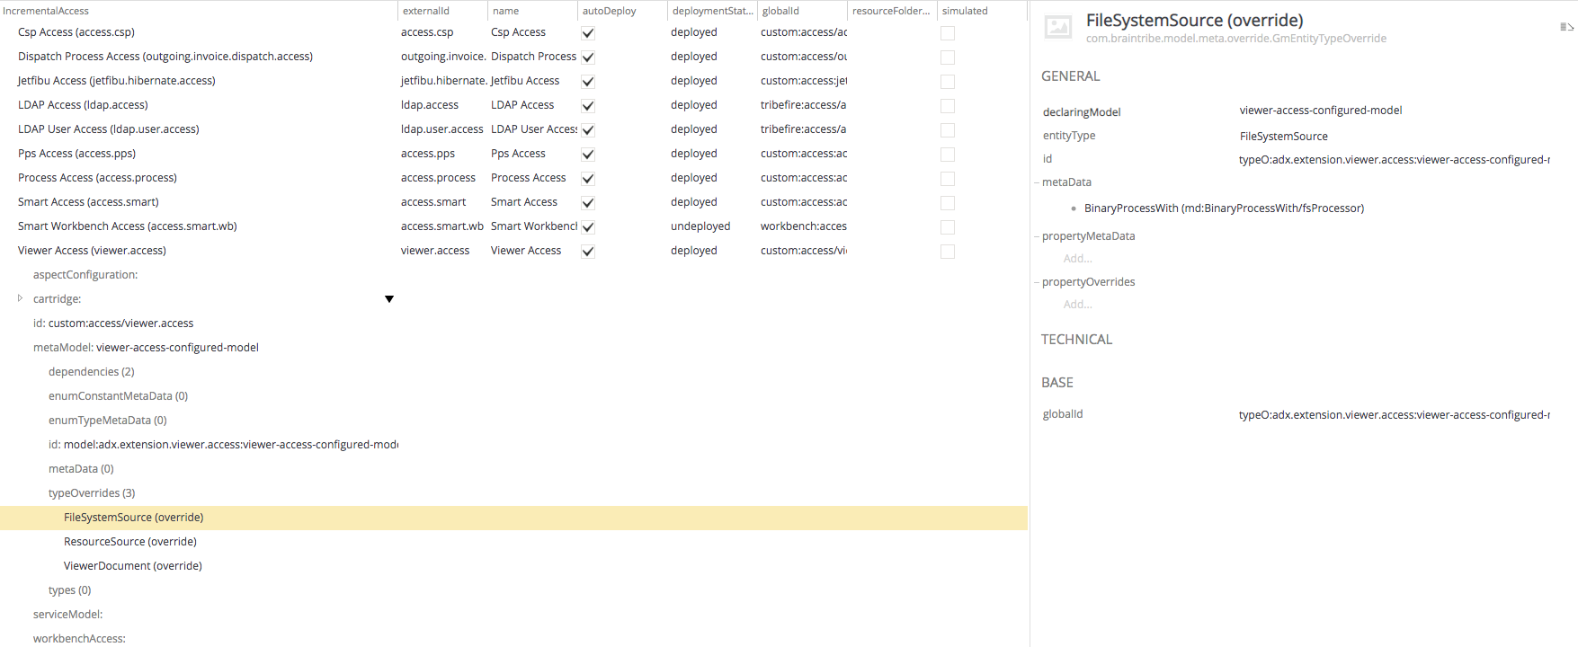Collapse the metaData section in properties panel
1578x647 pixels.
tap(1037, 182)
